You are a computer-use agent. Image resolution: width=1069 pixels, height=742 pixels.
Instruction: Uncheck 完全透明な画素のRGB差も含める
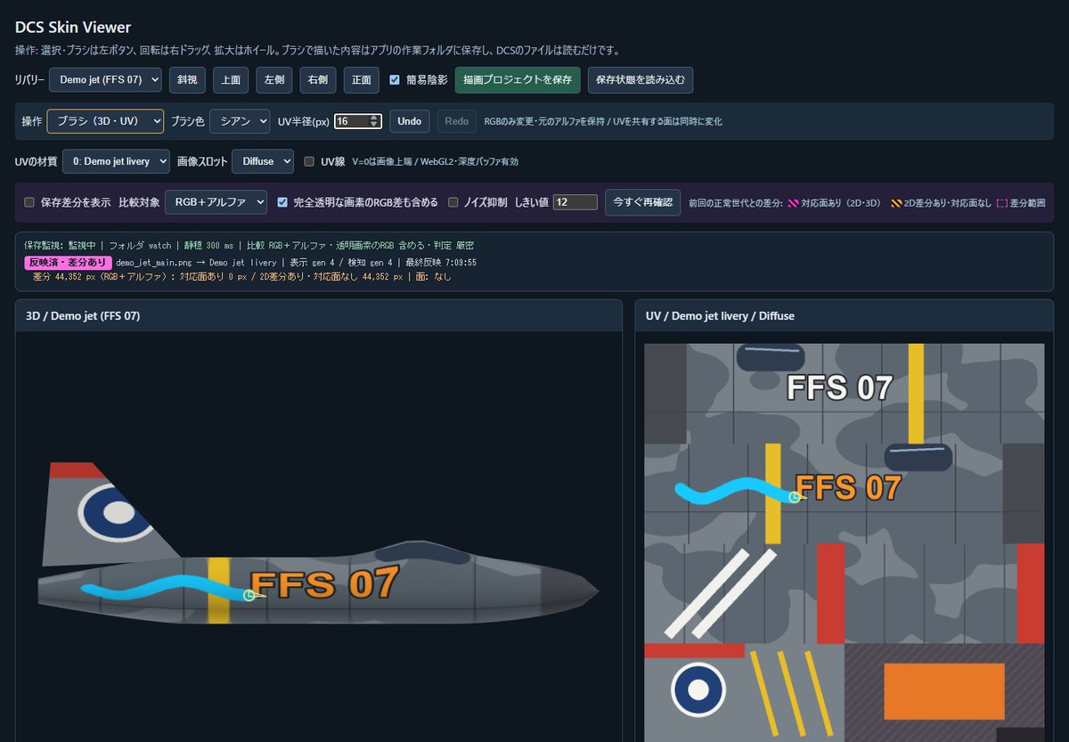(x=282, y=202)
